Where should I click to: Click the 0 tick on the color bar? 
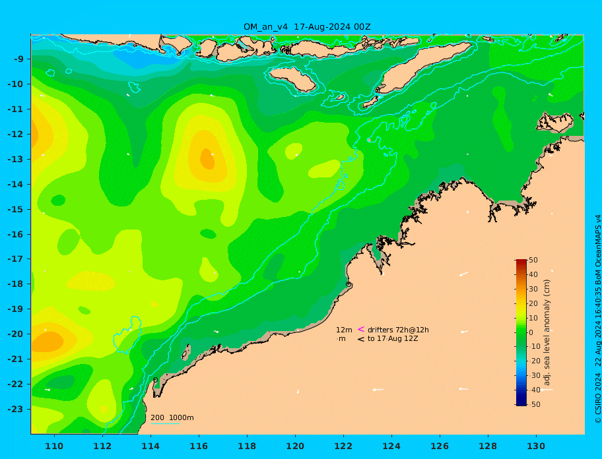click(531, 332)
